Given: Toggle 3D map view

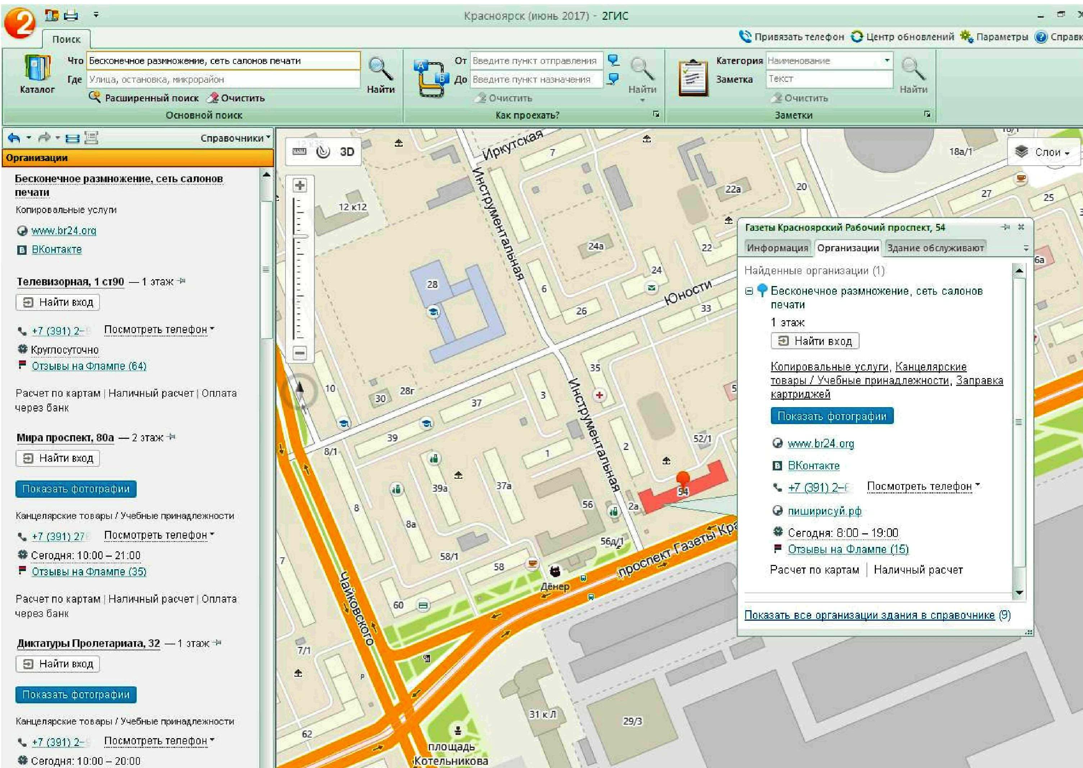Looking at the screenshot, I should [347, 151].
